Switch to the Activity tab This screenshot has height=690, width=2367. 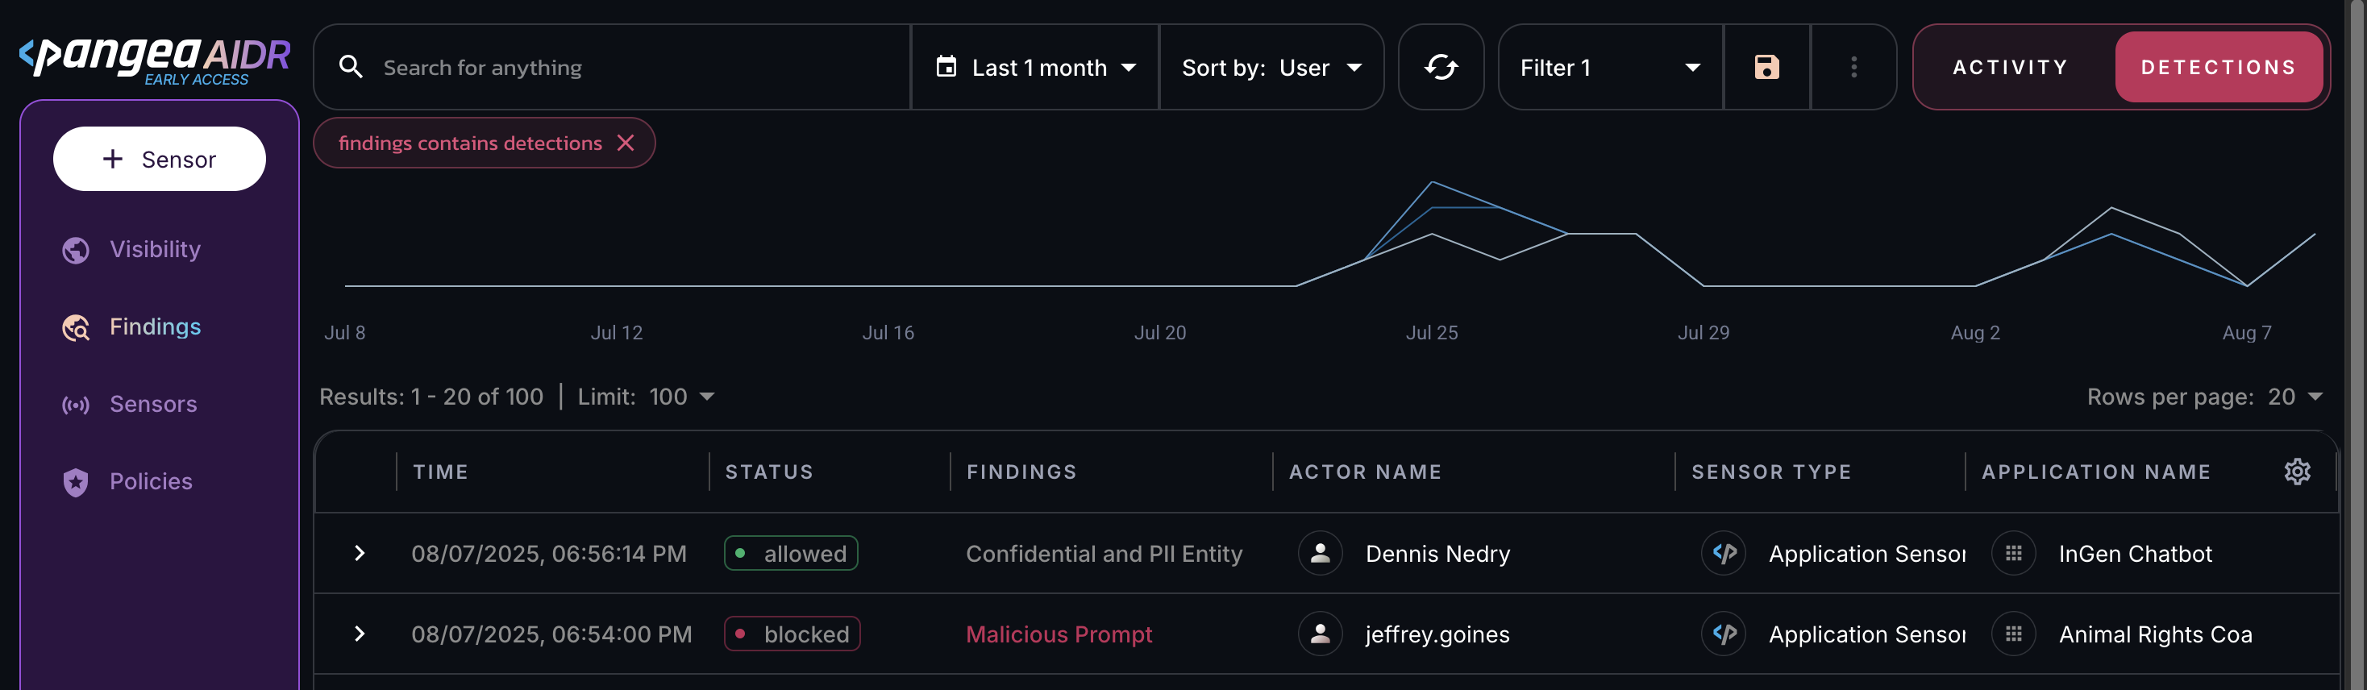(x=2010, y=67)
